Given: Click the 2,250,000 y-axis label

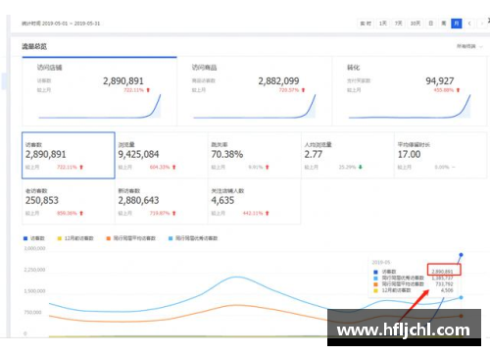Looking at the screenshot, I should [x=34, y=270].
